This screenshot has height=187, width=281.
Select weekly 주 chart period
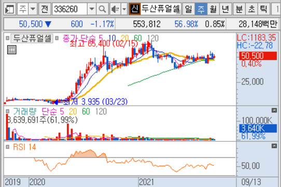tap(201, 9)
